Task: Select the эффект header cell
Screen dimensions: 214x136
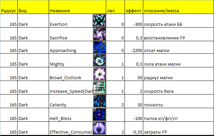Action: click(x=133, y=11)
